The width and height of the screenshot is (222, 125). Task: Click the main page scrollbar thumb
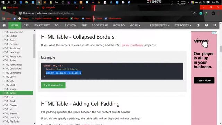(x=221, y=49)
